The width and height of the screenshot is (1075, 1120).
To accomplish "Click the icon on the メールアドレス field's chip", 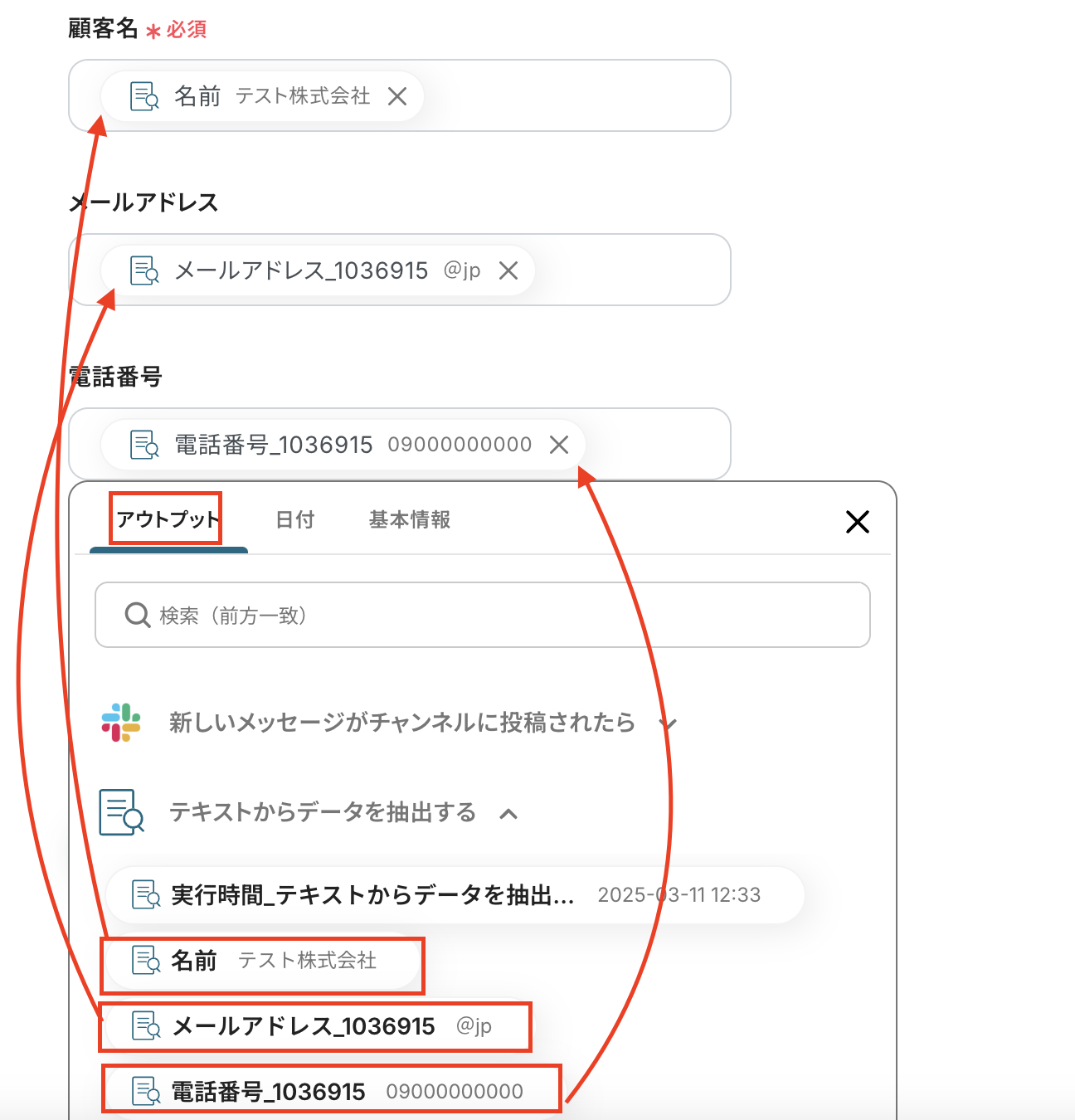I will point(144,270).
